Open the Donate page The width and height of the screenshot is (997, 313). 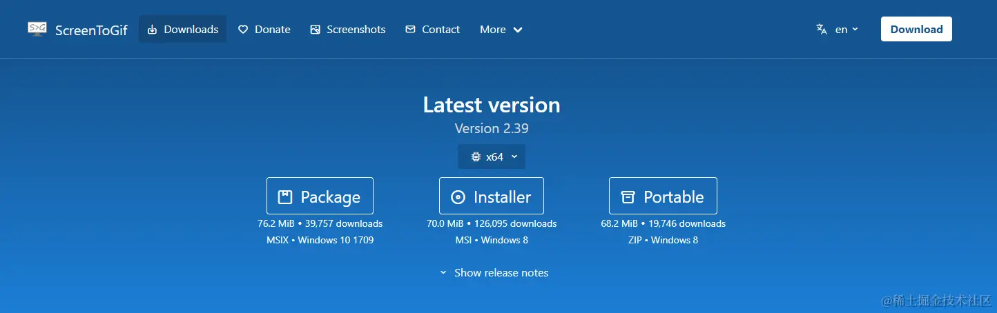(264, 29)
